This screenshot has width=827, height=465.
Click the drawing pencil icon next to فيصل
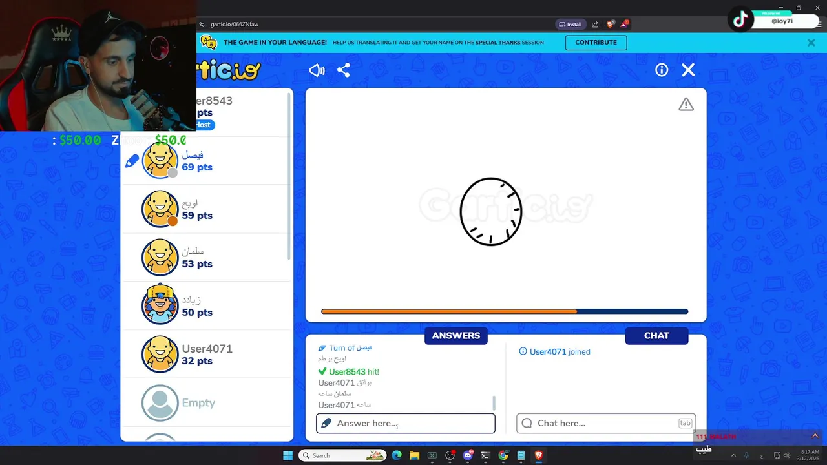pyautogui.click(x=132, y=161)
